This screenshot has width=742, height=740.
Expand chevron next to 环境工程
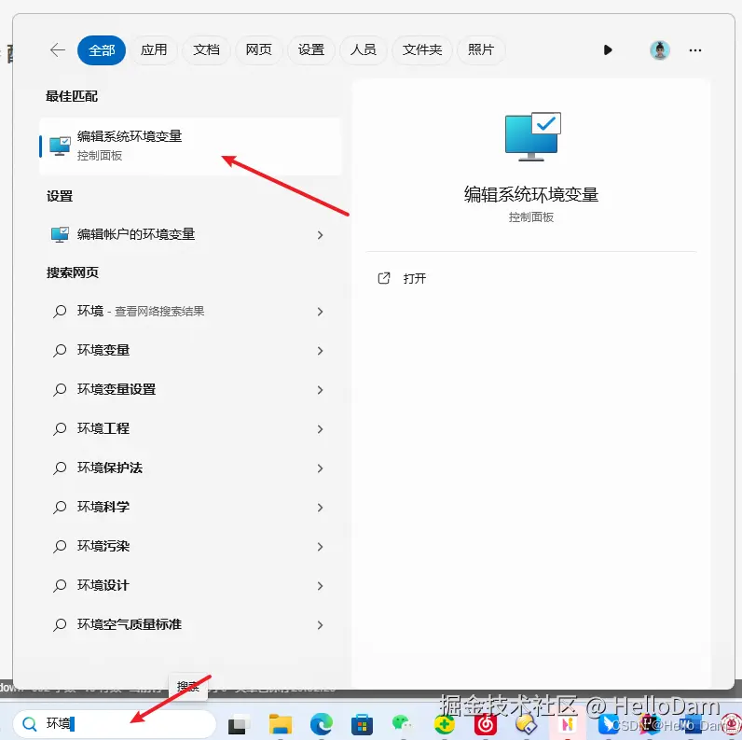point(321,429)
